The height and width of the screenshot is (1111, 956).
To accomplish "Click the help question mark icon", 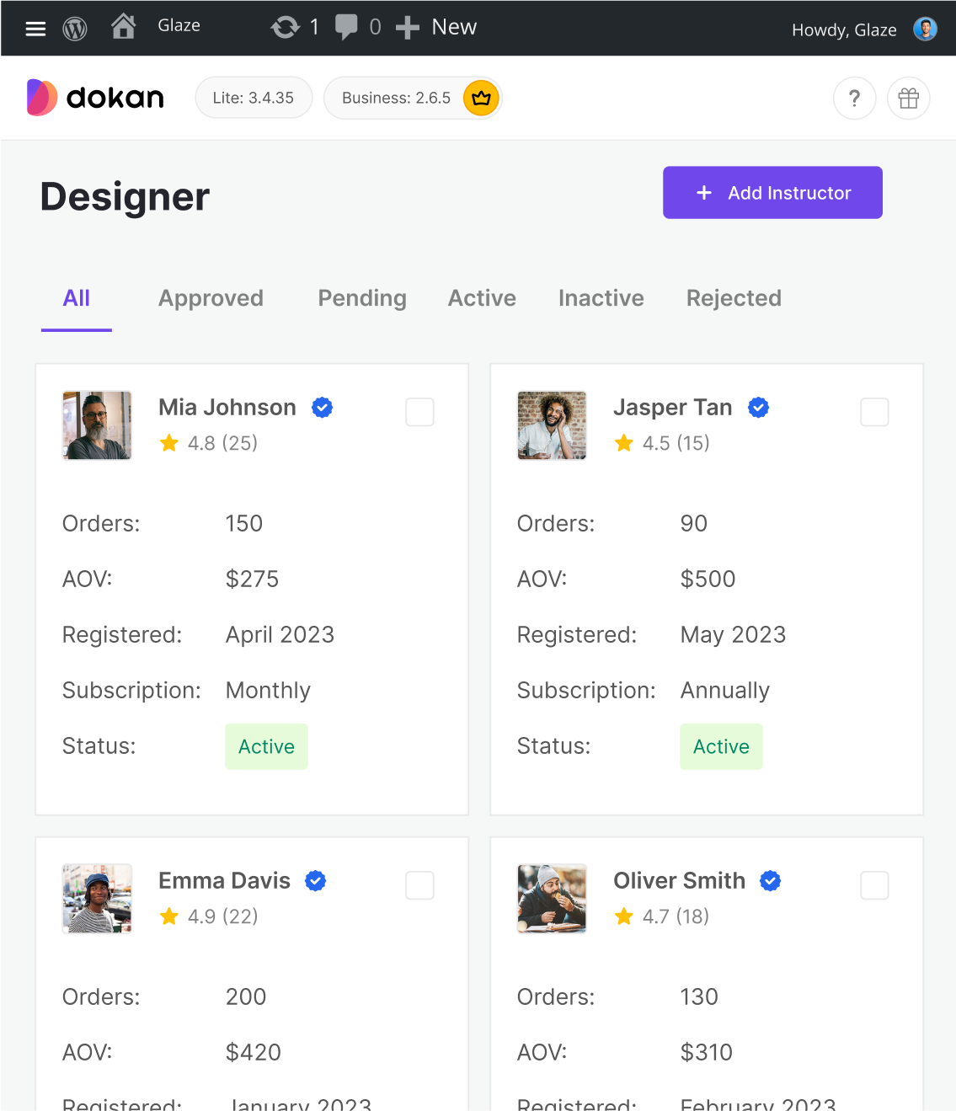I will tap(854, 99).
